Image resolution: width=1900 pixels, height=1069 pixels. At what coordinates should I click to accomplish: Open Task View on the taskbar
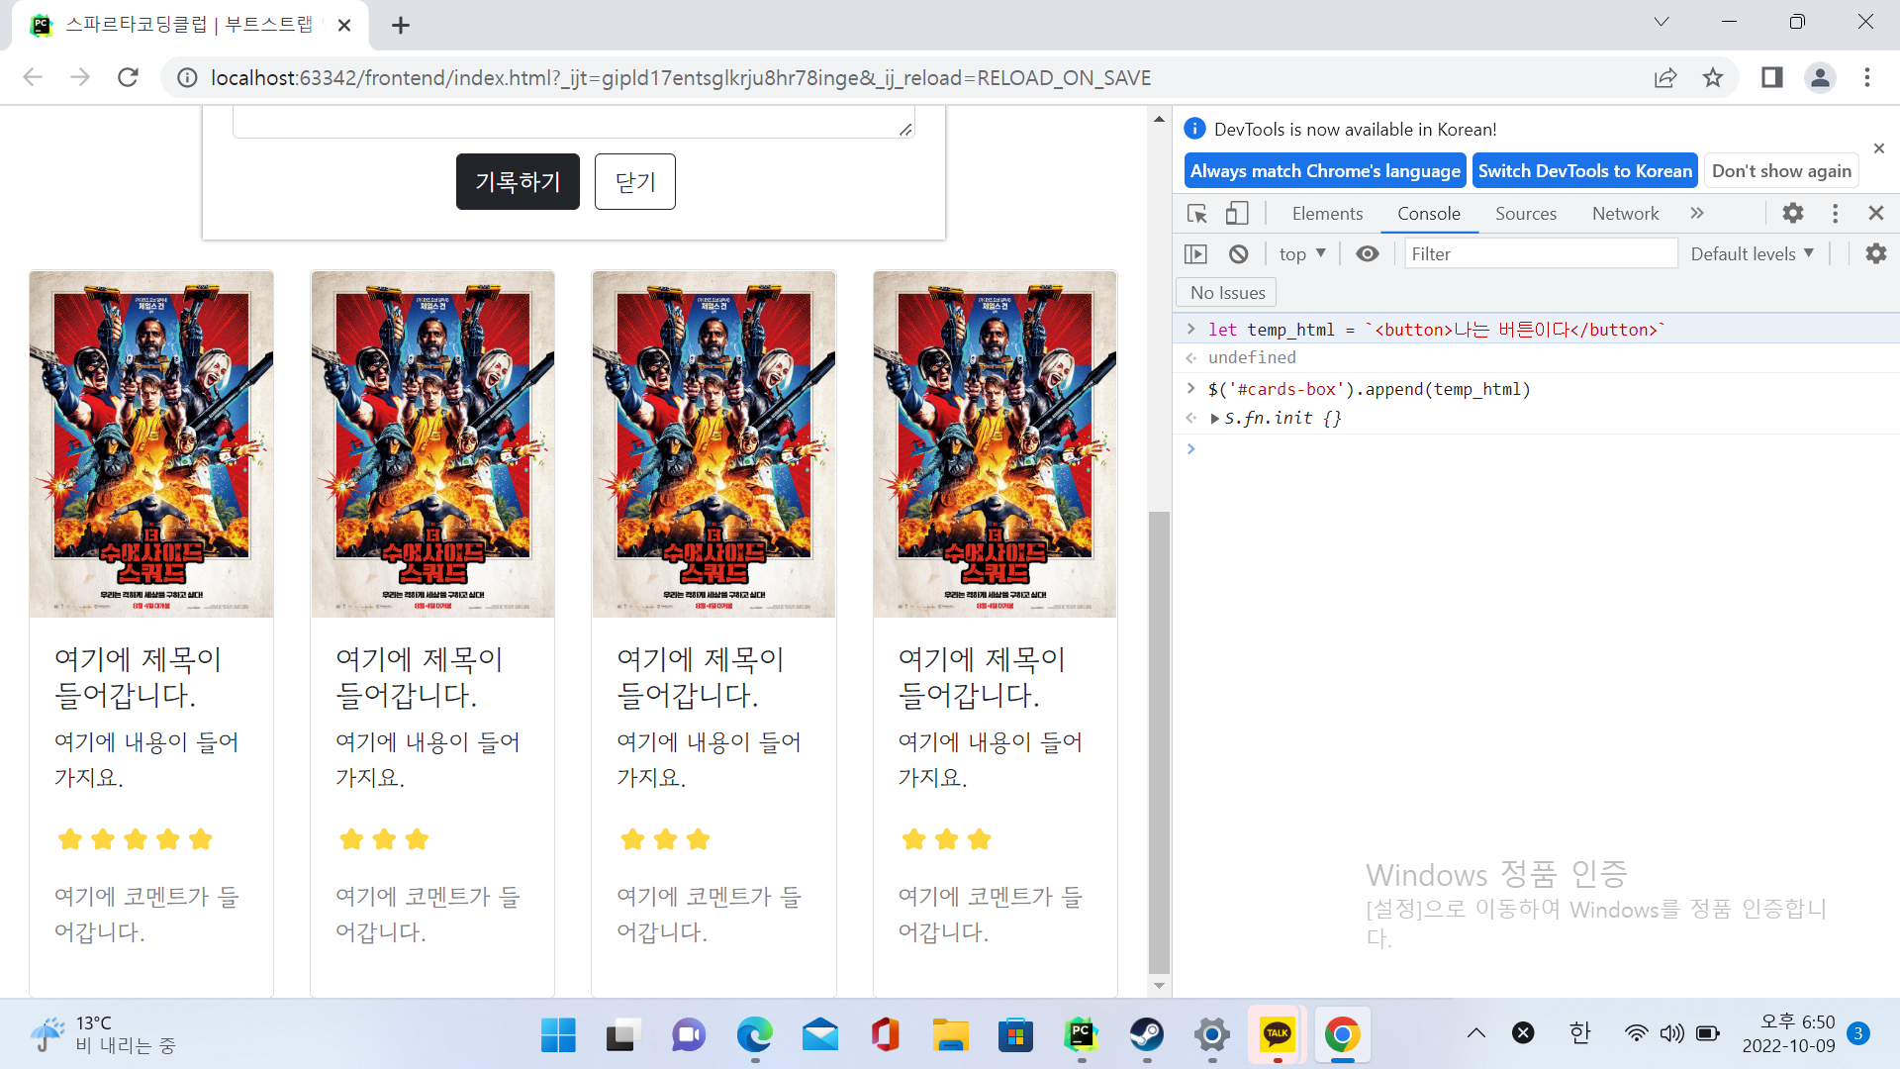(622, 1034)
